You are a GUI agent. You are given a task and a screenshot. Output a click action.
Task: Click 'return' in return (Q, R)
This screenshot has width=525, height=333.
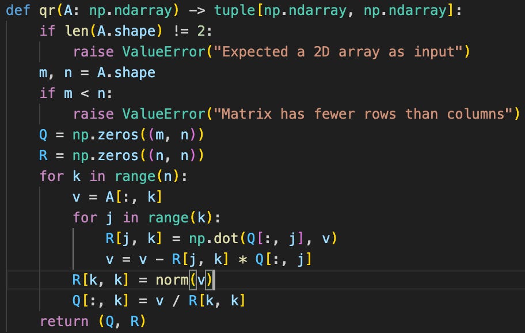[x=64, y=321]
